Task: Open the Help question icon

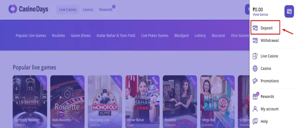Action: coord(255,121)
